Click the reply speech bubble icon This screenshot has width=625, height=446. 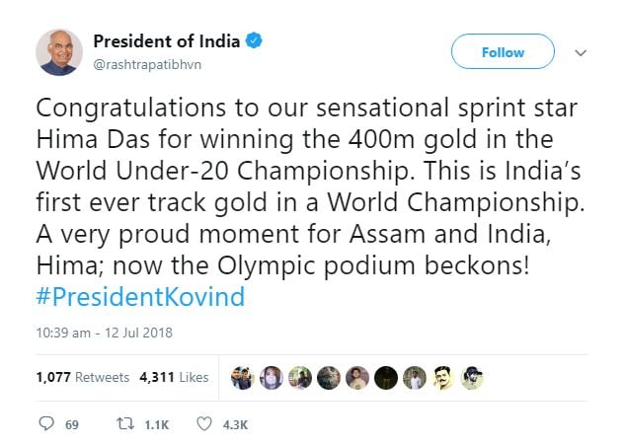point(44,424)
